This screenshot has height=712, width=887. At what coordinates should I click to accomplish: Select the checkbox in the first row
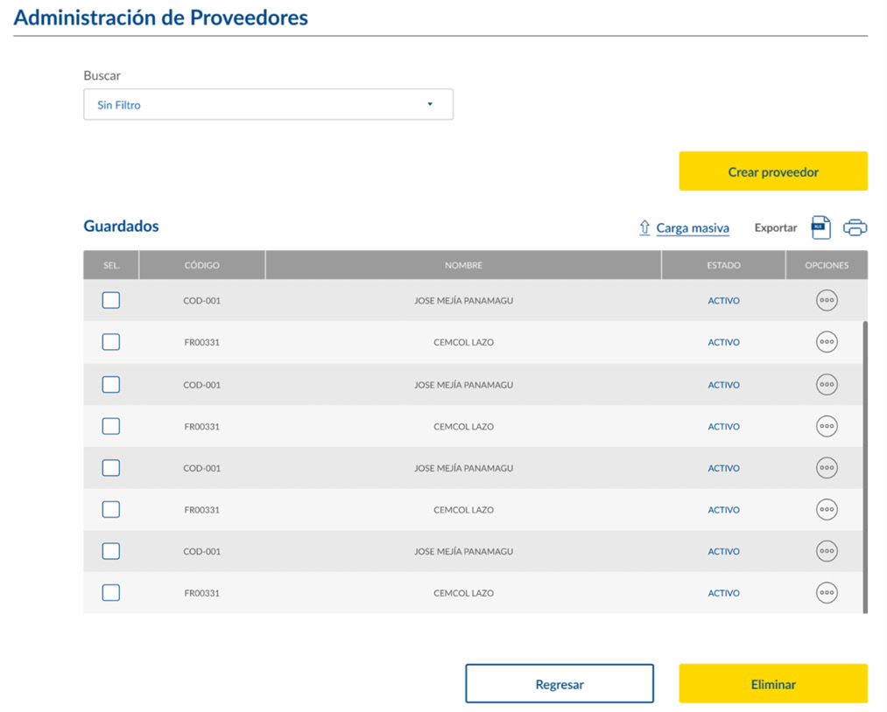pyautogui.click(x=111, y=301)
